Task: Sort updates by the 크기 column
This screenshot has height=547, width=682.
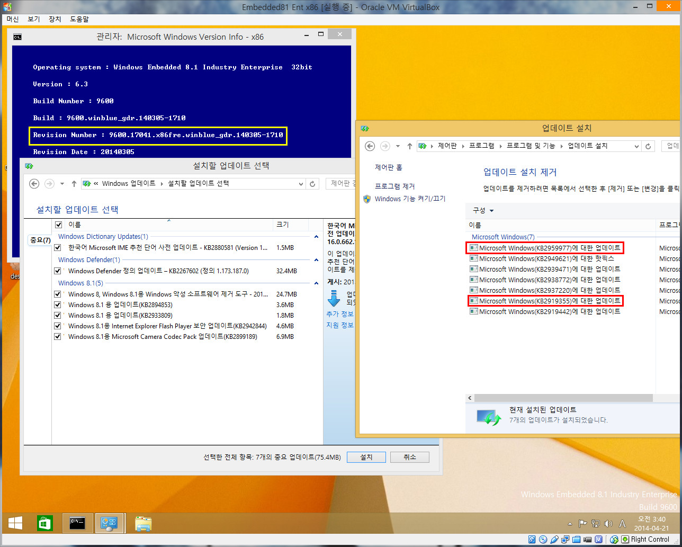Action: pyautogui.click(x=291, y=225)
